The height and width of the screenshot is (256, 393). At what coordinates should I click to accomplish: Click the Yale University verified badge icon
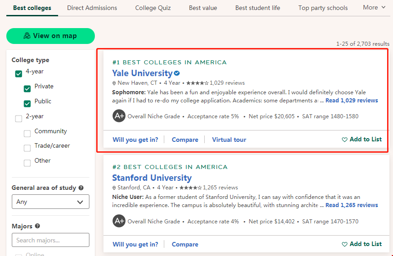click(x=177, y=73)
